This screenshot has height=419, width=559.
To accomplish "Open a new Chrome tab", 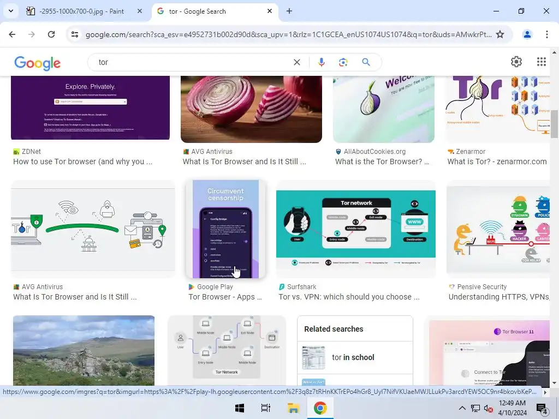I will coord(289,11).
